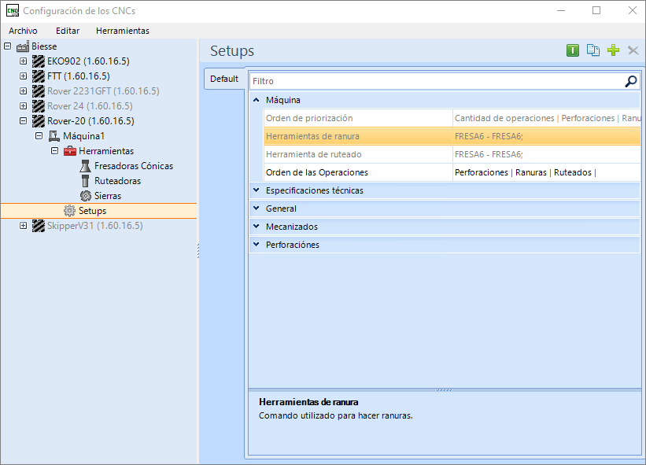Image resolution: width=646 pixels, height=465 pixels.
Task: Select Fresadoras Cónicas in the tree
Action: pyautogui.click(x=134, y=166)
